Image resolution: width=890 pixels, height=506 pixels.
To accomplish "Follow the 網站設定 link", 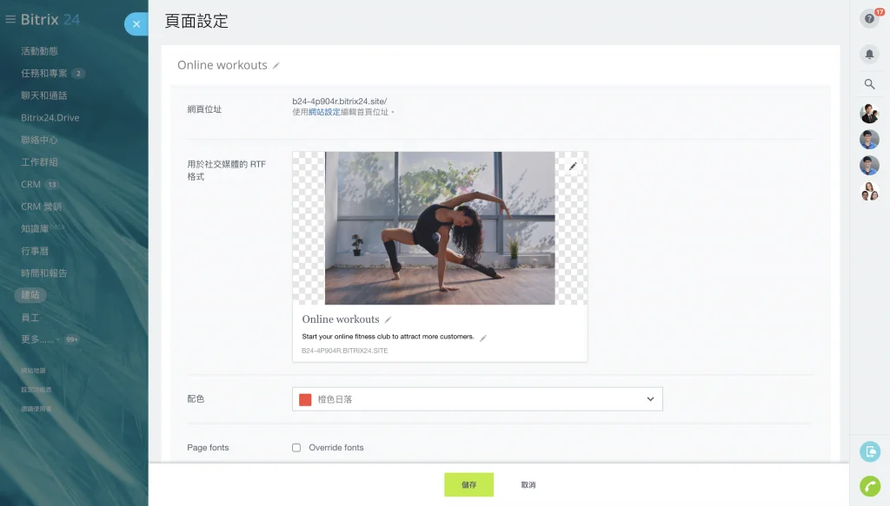I will (324, 112).
